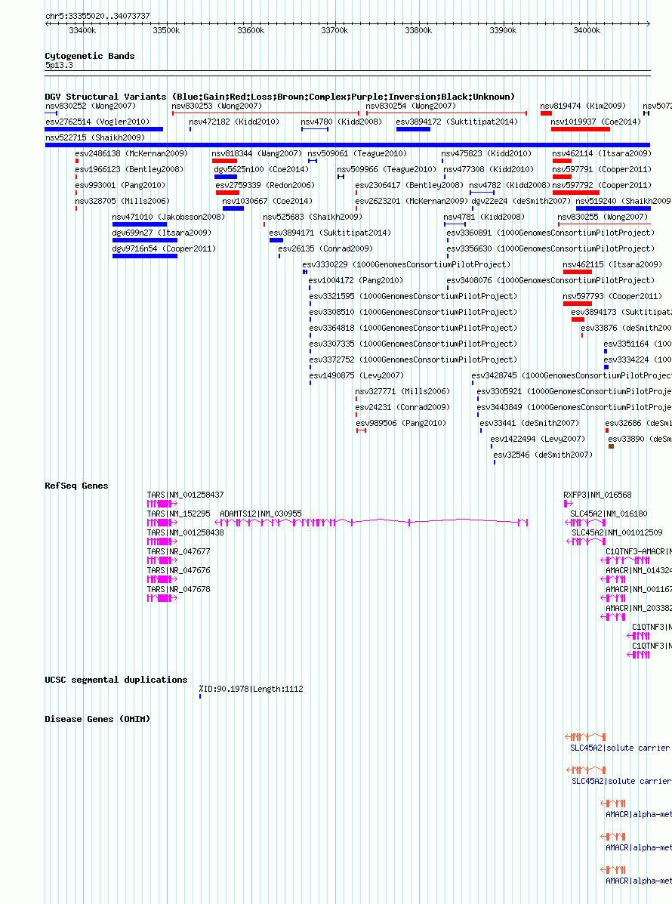Click variant nsv462115 (Itsara2009)

coord(612,264)
